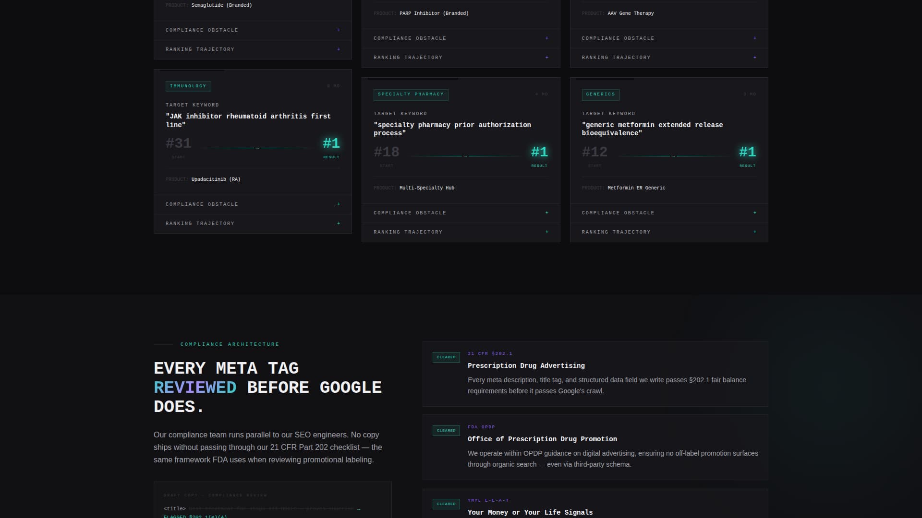Screen dimensions: 922x518
Task: Click the CLEARED badge for FDA OPDP
Action: tap(446, 431)
